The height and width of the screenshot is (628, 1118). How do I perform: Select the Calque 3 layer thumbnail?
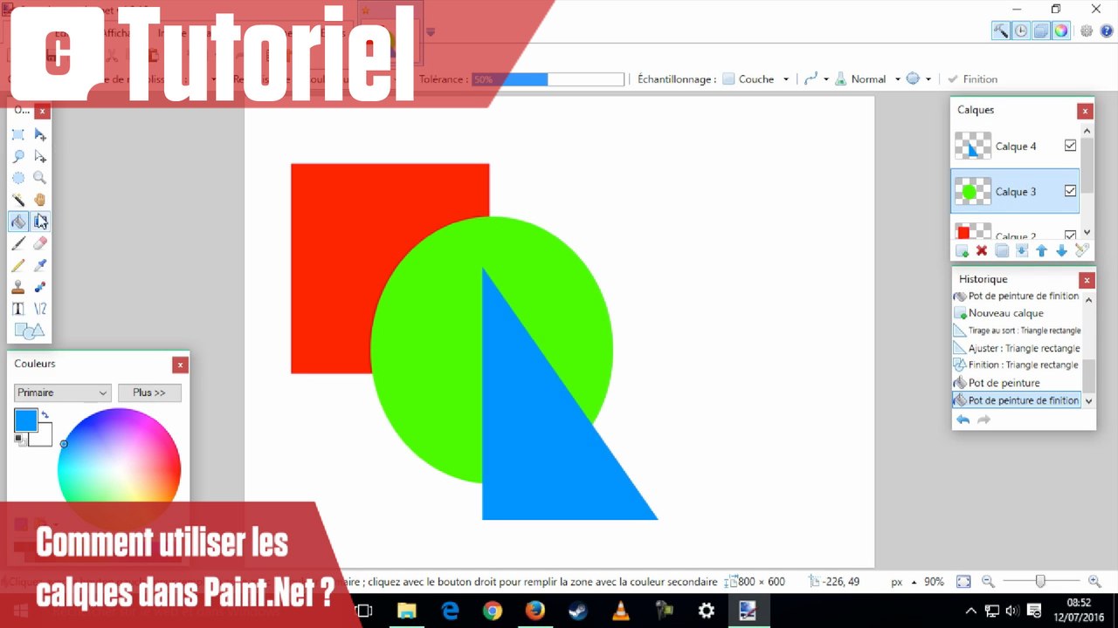pyautogui.click(x=973, y=191)
